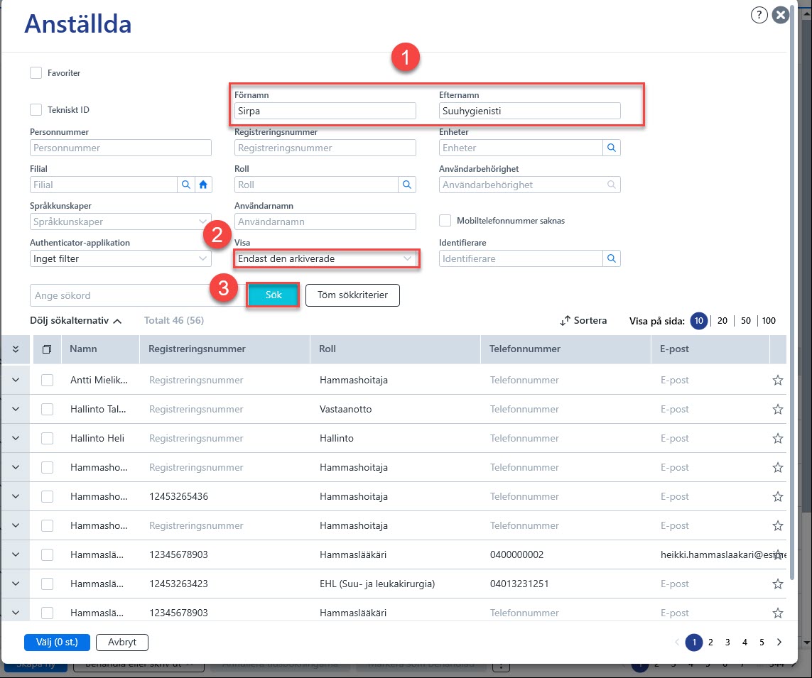The height and width of the screenshot is (678, 812).
Task: Expand the Antti Mielik row chevron
Action: (x=16, y=380)
